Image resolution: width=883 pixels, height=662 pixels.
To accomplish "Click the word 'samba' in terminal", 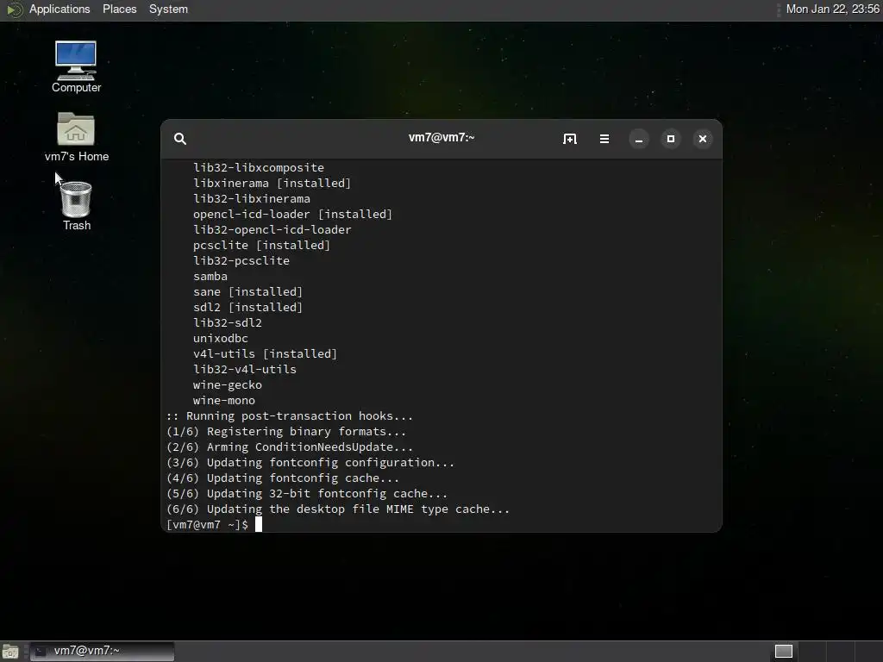I will [x=210, y=277].
